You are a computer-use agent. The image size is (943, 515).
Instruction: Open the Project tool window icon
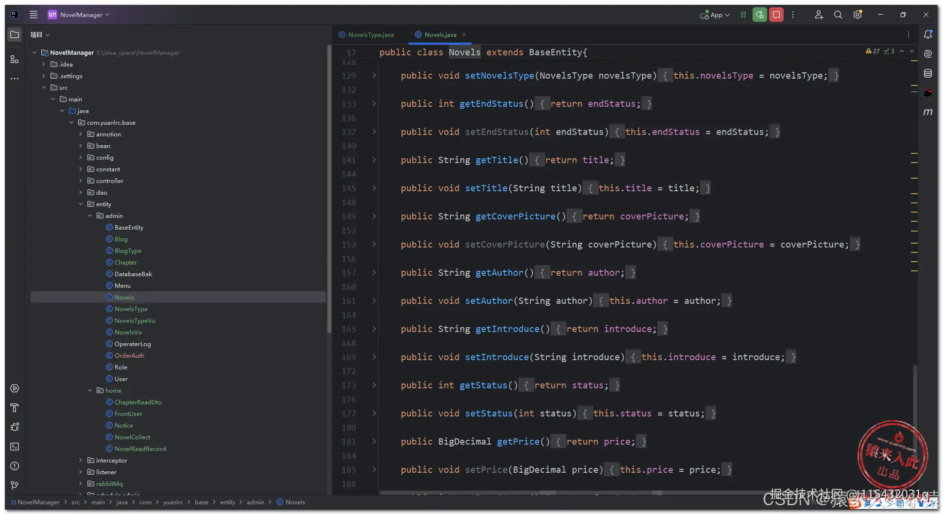point(15,34)
